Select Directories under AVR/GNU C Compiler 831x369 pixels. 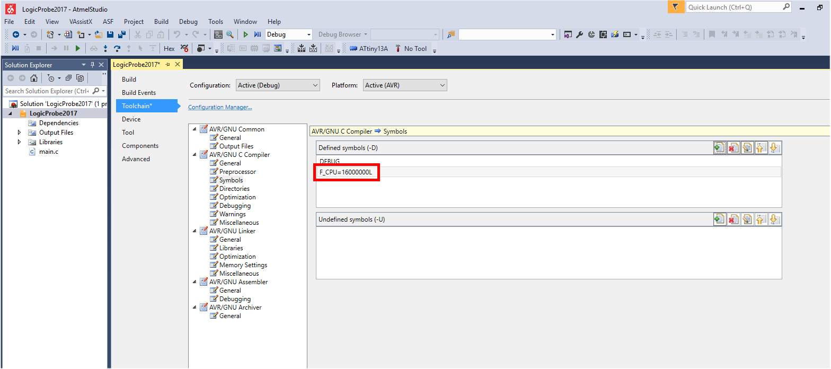234,189
